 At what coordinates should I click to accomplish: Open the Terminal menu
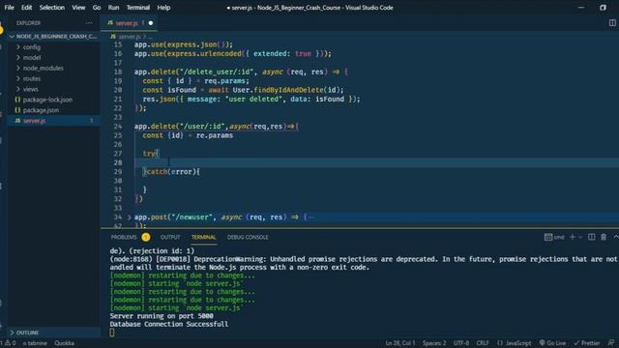click(137, 8)
